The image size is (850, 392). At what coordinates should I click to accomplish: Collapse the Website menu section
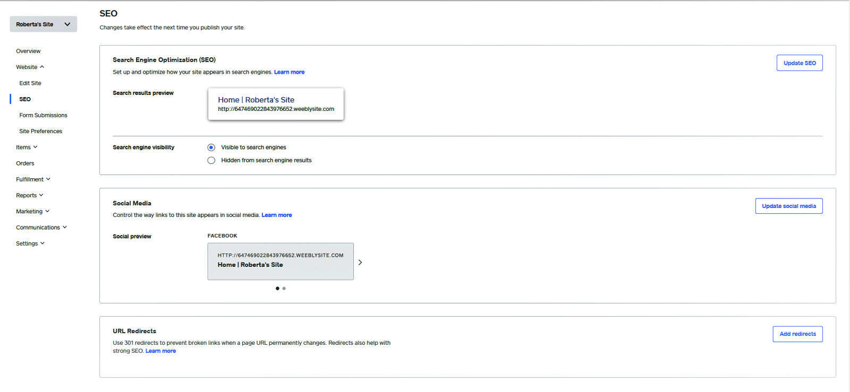coord(30,67)
